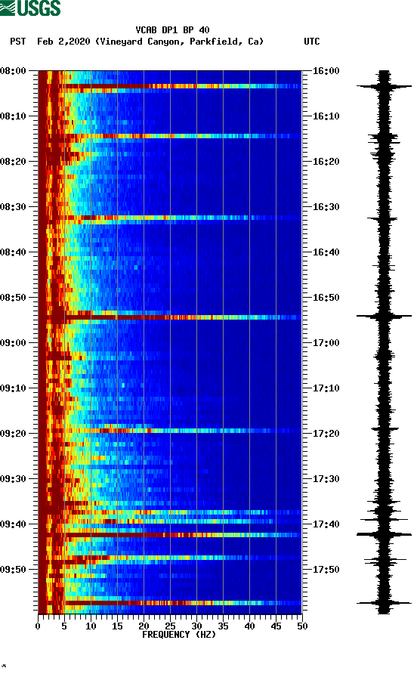
Task: Click the 08:40 PST time label
Action: [13, 252]
